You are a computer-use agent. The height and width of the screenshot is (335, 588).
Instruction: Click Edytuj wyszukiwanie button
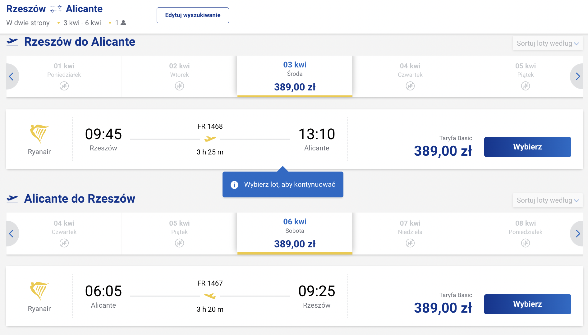[x=193, y=15]
